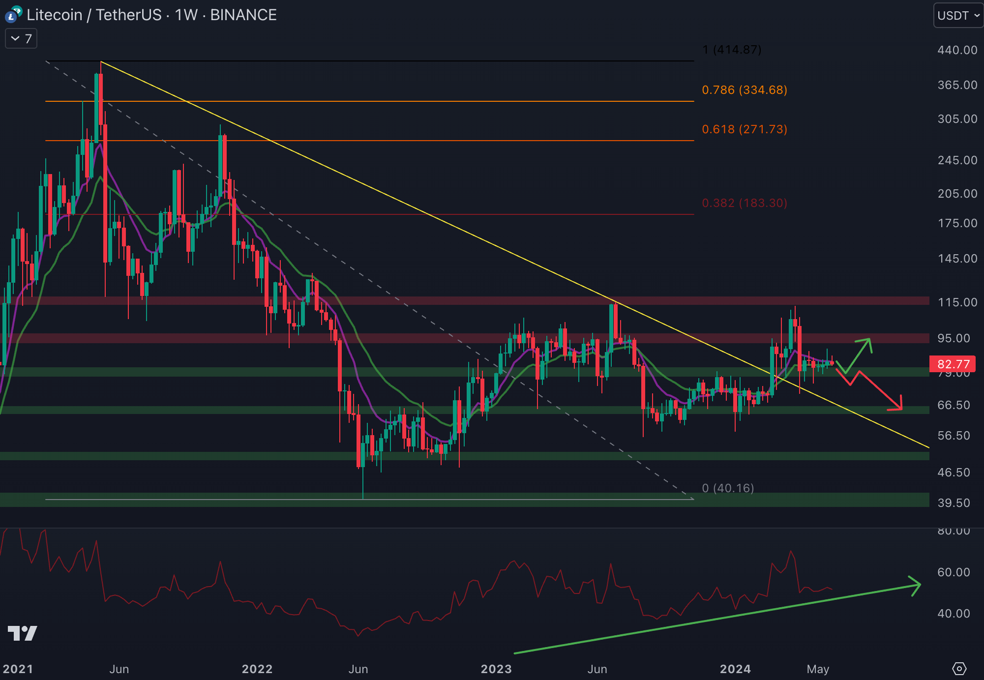Click the 115.00 level on price scale
The width and height of the screenshot is (984, 680).
[x=957, y=302]
